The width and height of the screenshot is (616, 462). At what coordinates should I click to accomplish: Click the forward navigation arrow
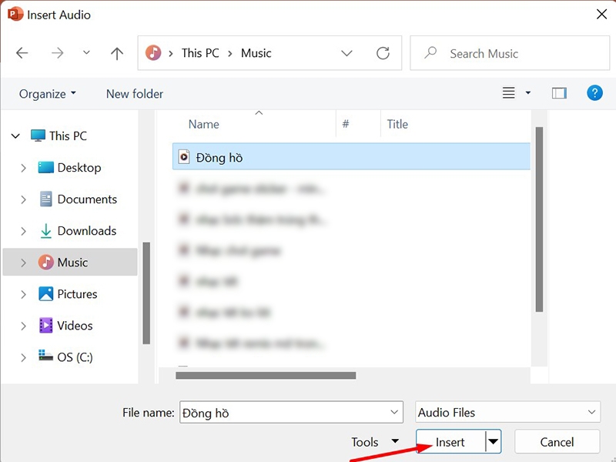coord(57,53)
